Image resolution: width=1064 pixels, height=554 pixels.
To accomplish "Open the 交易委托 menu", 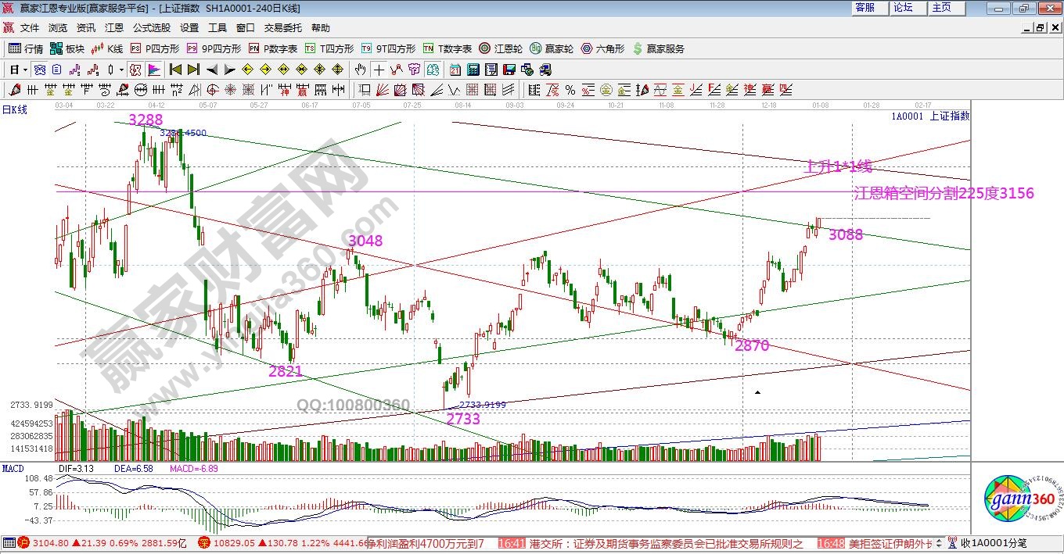I will (282, 27).
